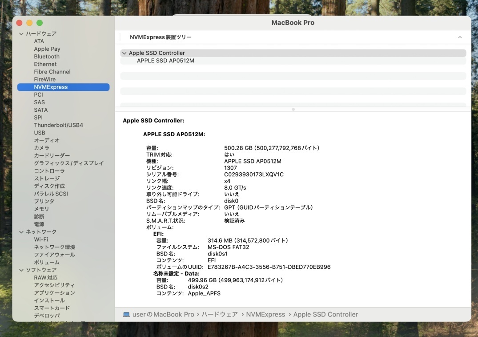Click ハードウェア in the path bar

pyautogui.click(x=220, y=315)
